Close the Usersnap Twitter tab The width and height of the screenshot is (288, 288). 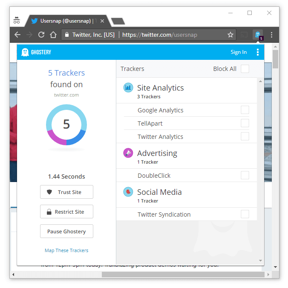[102, 21]
